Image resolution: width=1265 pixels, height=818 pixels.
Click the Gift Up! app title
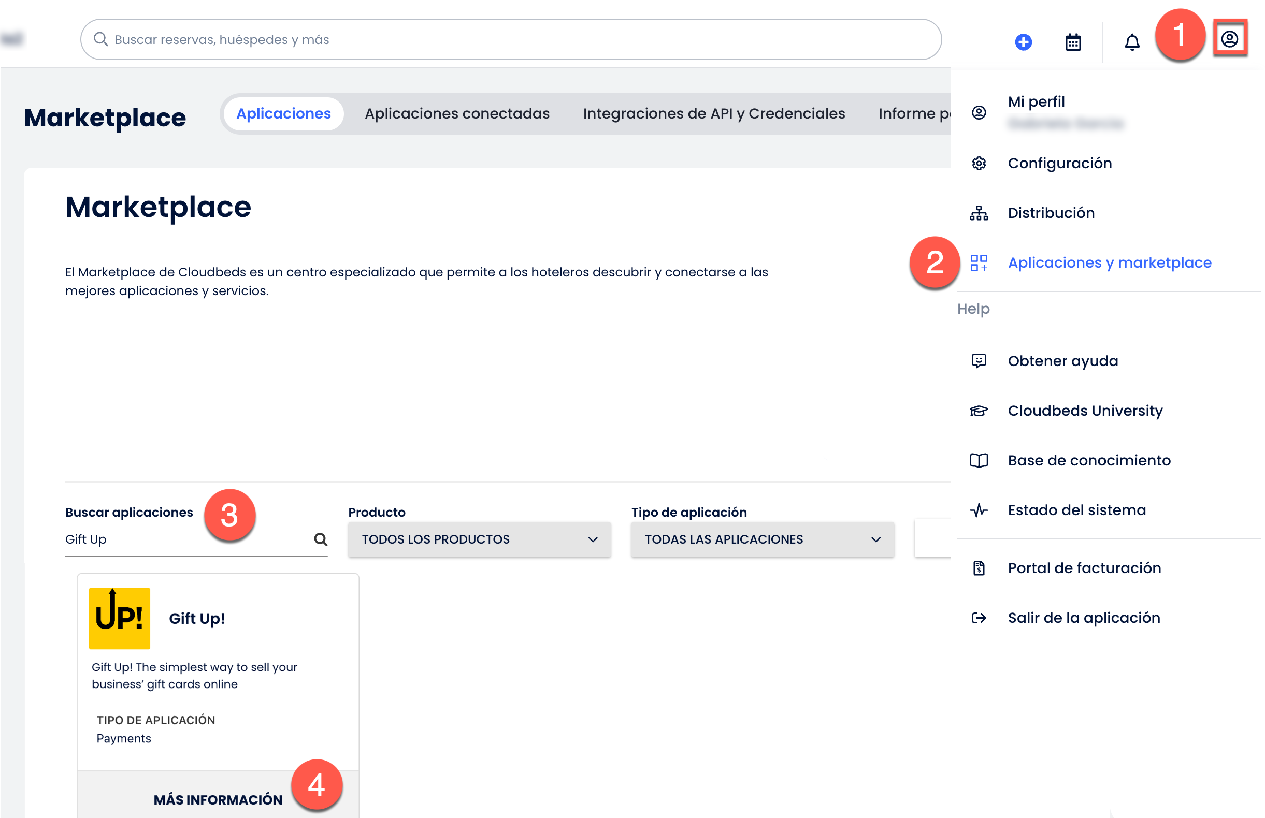tap(197, 618)
